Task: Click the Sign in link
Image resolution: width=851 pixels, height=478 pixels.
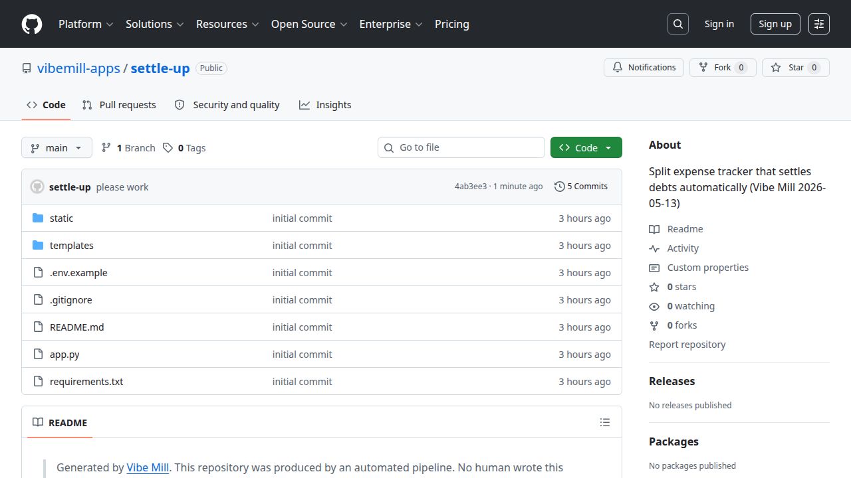Action: (719, 24)
